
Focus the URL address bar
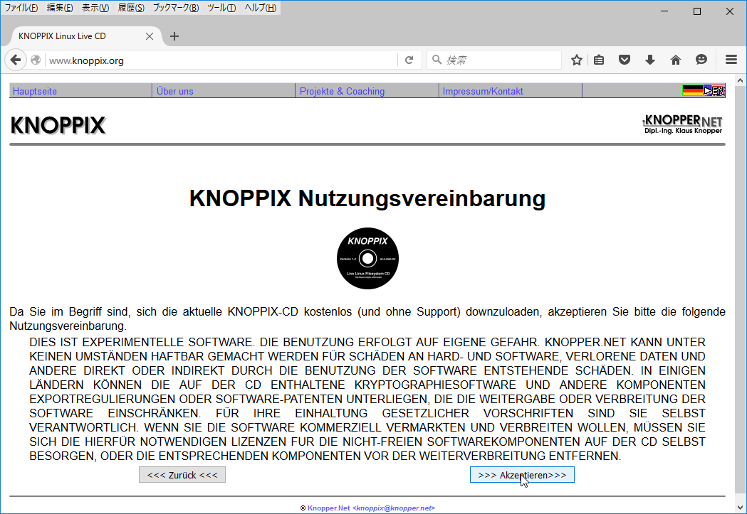[x=221, y=60]
